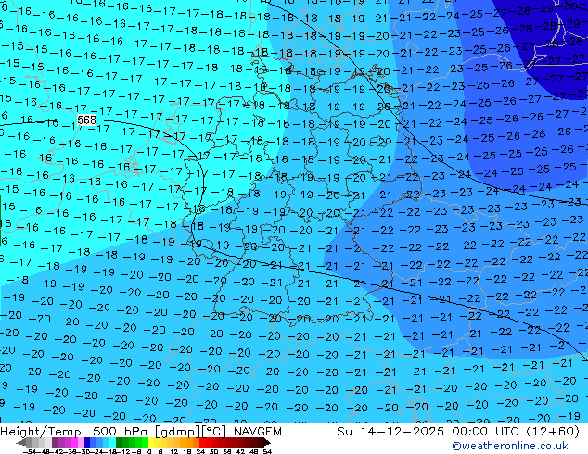Click the 568 height contour label

coord(86,120)
